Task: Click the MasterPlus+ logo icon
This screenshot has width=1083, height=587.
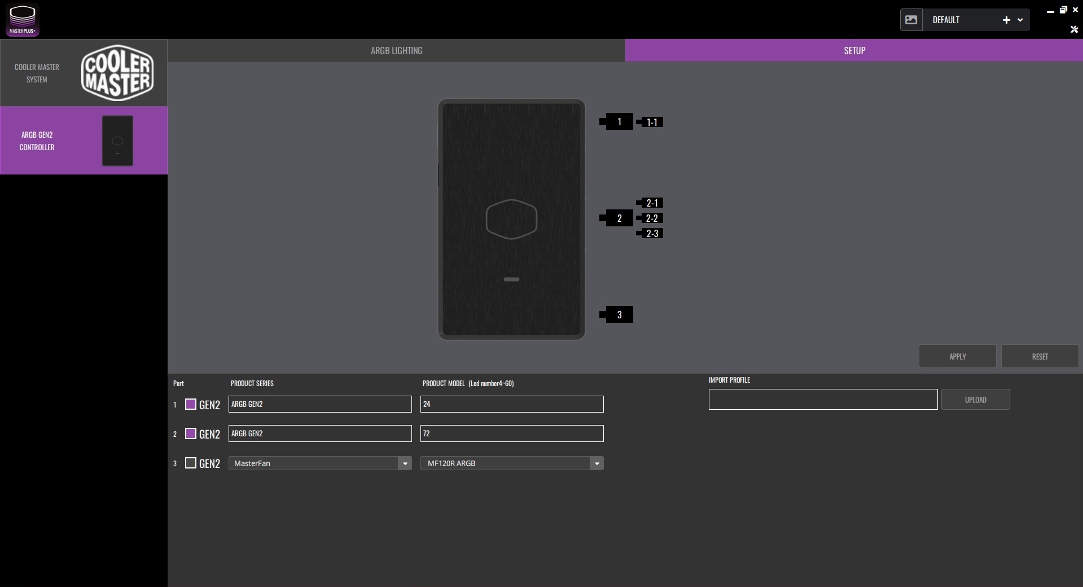Action: (22, 20)
